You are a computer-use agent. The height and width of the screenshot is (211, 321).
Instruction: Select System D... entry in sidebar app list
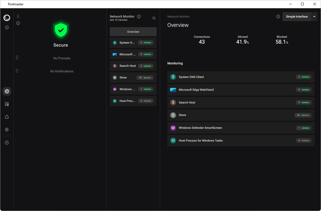(x=133, y=43)
